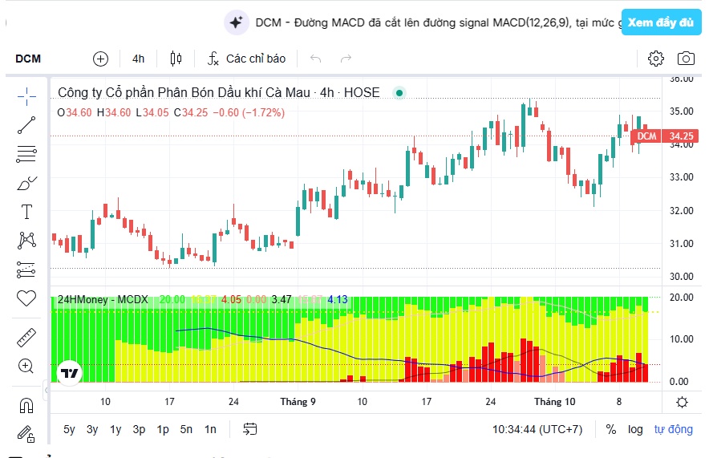Open the forecasting and measurement tools
The height and width of the screenshot is (458, 709).
point(26,270)
